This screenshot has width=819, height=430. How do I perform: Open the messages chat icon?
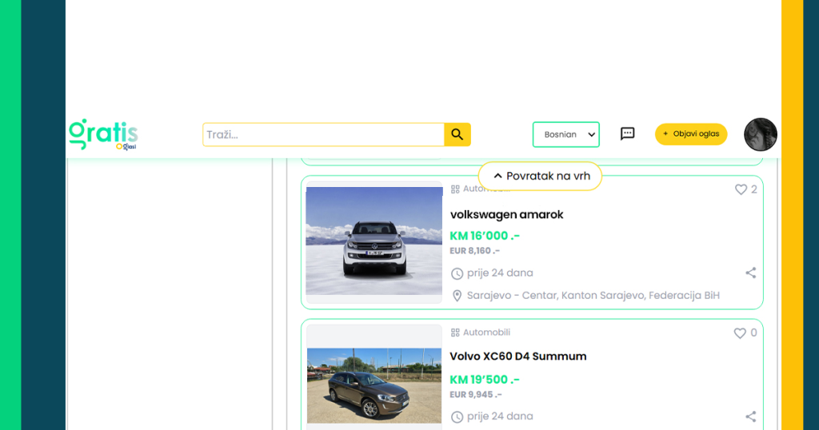pos(627,134)
